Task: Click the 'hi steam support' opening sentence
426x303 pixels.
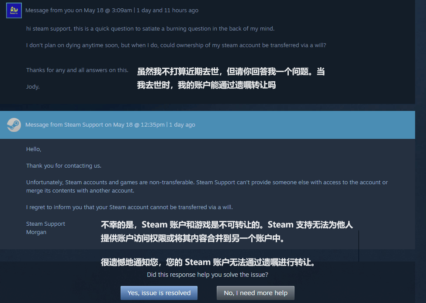Action: click(150, 29)
